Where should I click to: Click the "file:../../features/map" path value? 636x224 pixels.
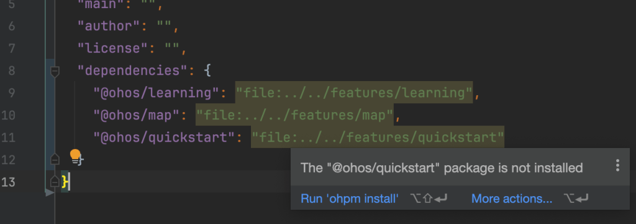pos(294,115)
